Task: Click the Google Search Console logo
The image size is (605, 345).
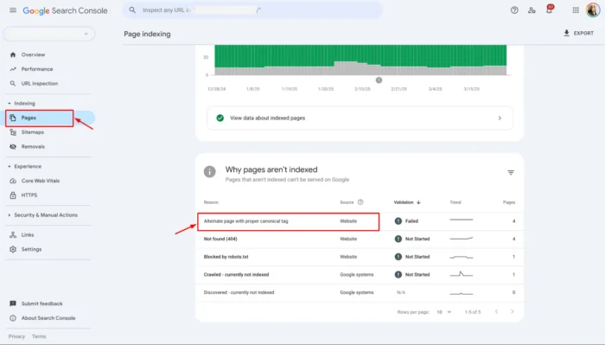Action: point(65,10)
